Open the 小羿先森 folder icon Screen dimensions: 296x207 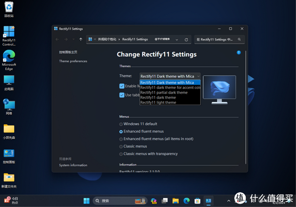tap(9, 132)
